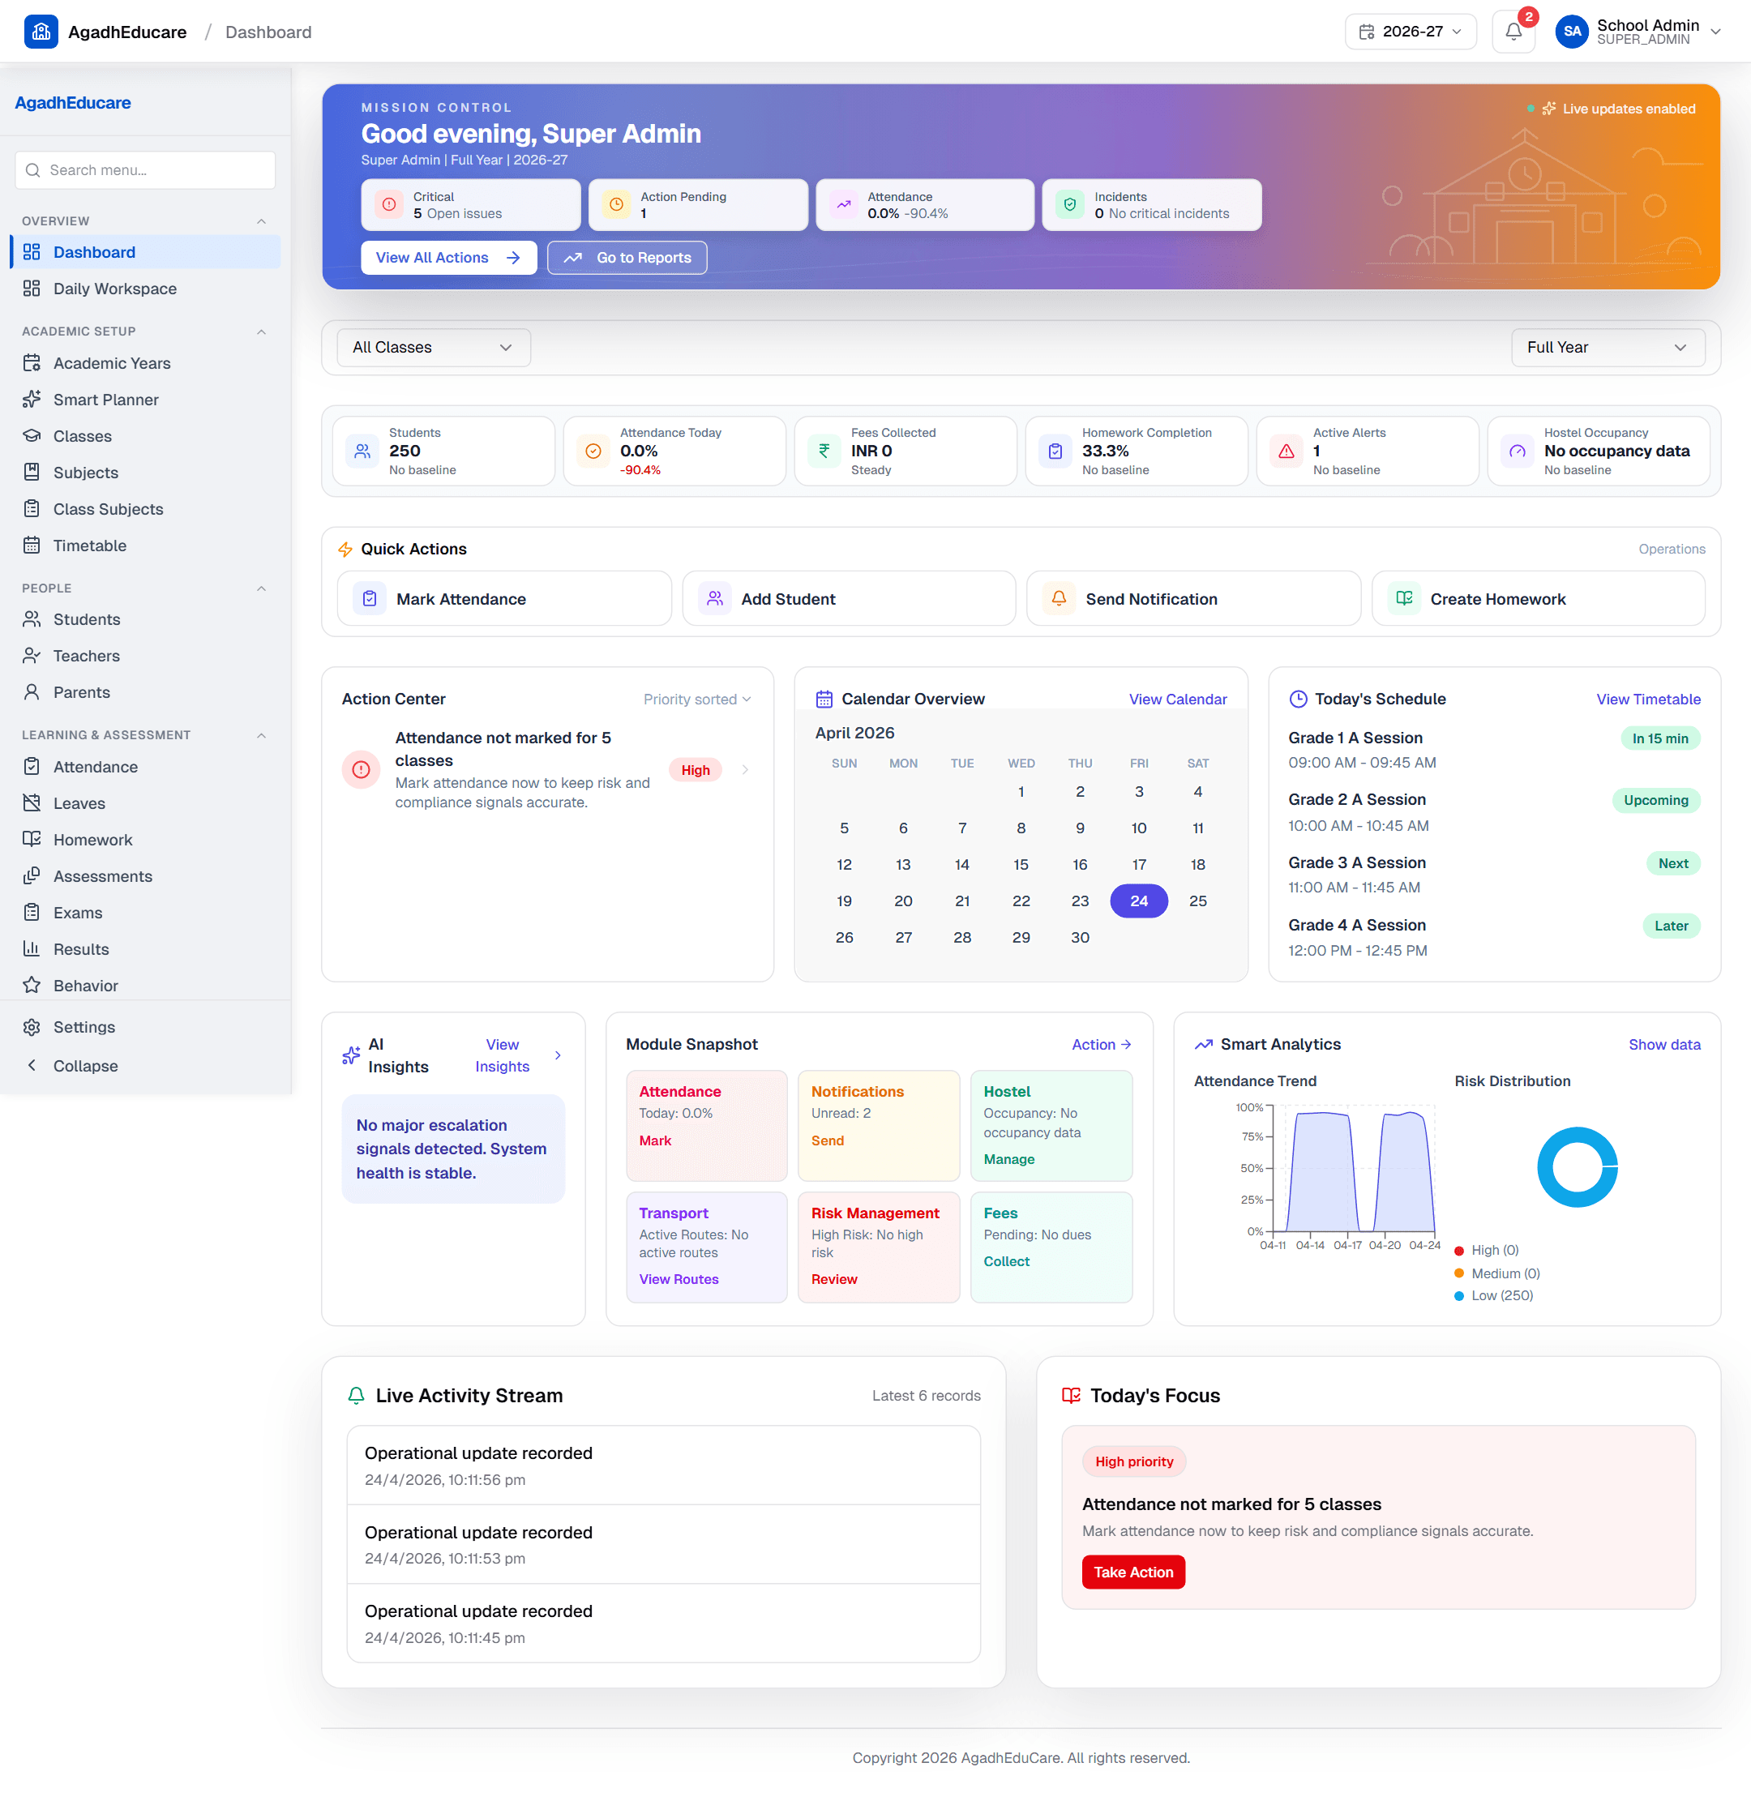Click the Homework Completion clipboard icon
Image resolution: width=1751 pixels, height=1797 pixels.
click(1055, 451)
